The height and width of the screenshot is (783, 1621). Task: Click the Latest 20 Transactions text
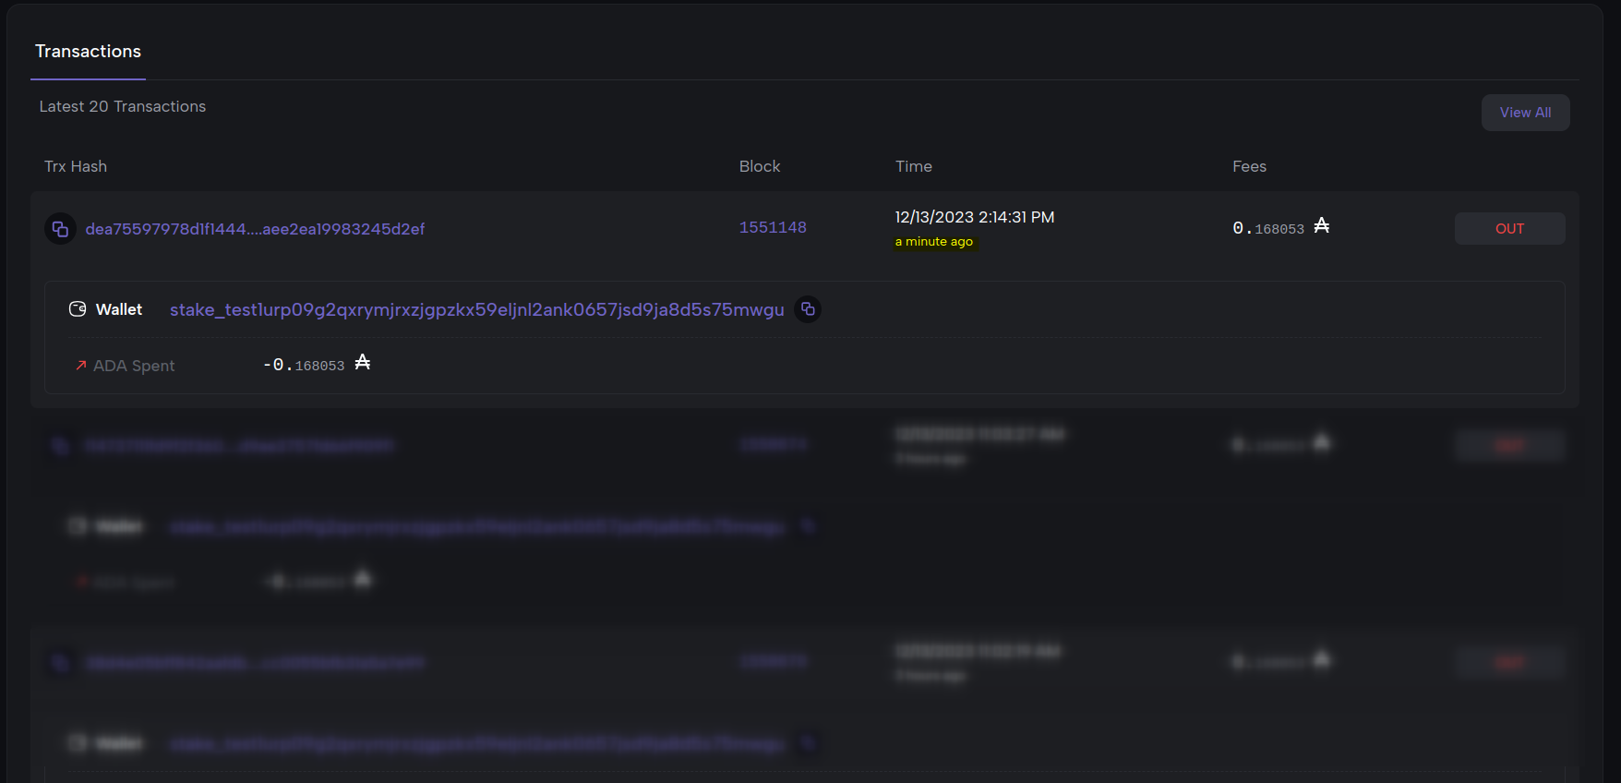123,106
